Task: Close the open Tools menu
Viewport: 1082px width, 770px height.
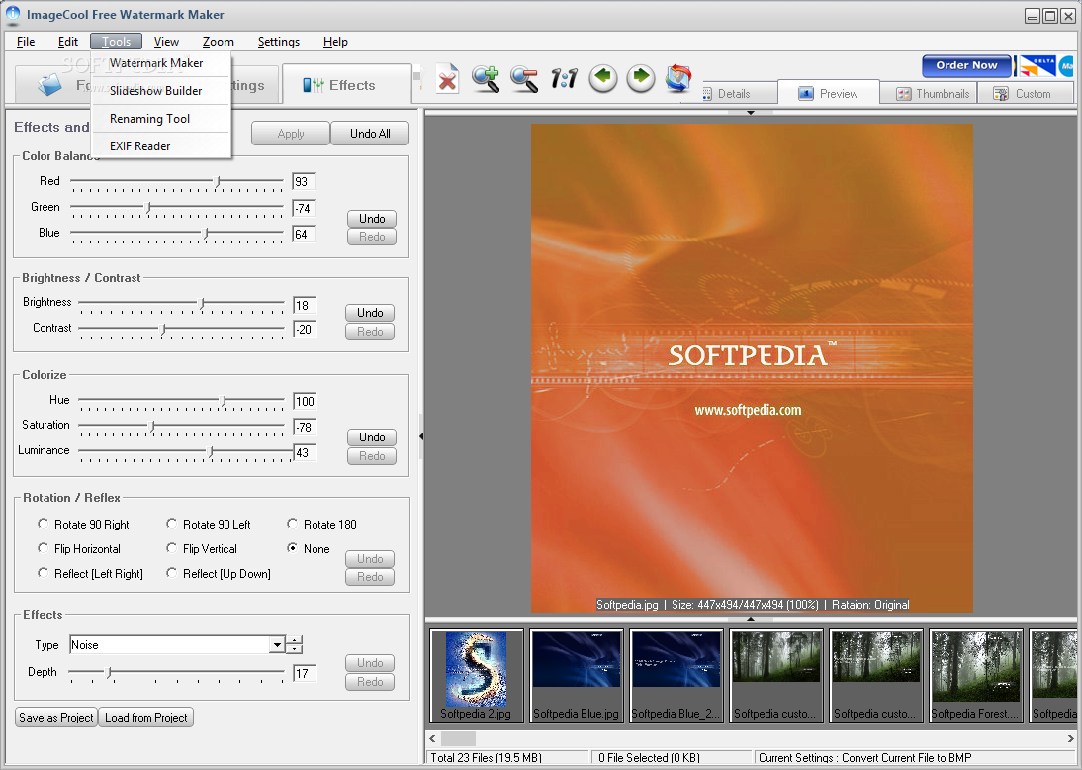Action: 116,42
